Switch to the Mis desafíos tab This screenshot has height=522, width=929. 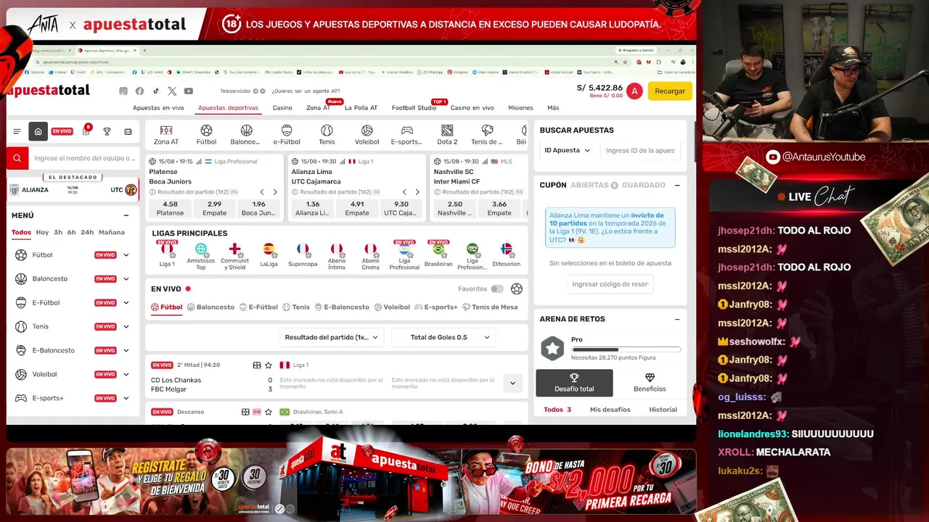point(610,410)
